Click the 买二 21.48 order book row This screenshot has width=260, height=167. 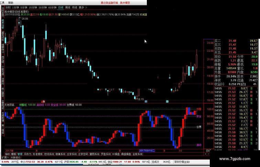[x=236, y=41]
